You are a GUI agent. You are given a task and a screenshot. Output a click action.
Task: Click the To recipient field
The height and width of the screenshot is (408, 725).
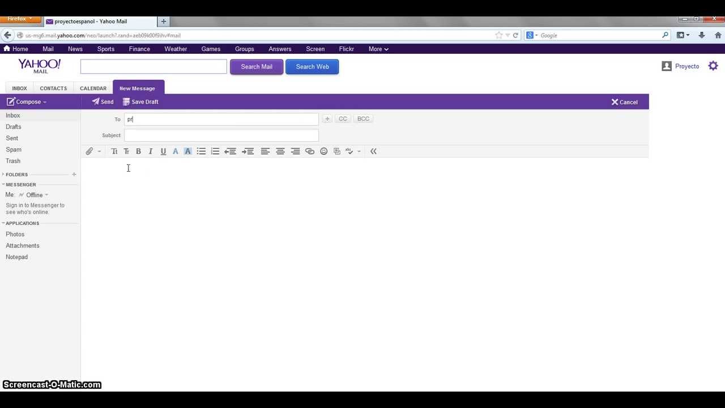pyautogui.click(x=221, y=119)
